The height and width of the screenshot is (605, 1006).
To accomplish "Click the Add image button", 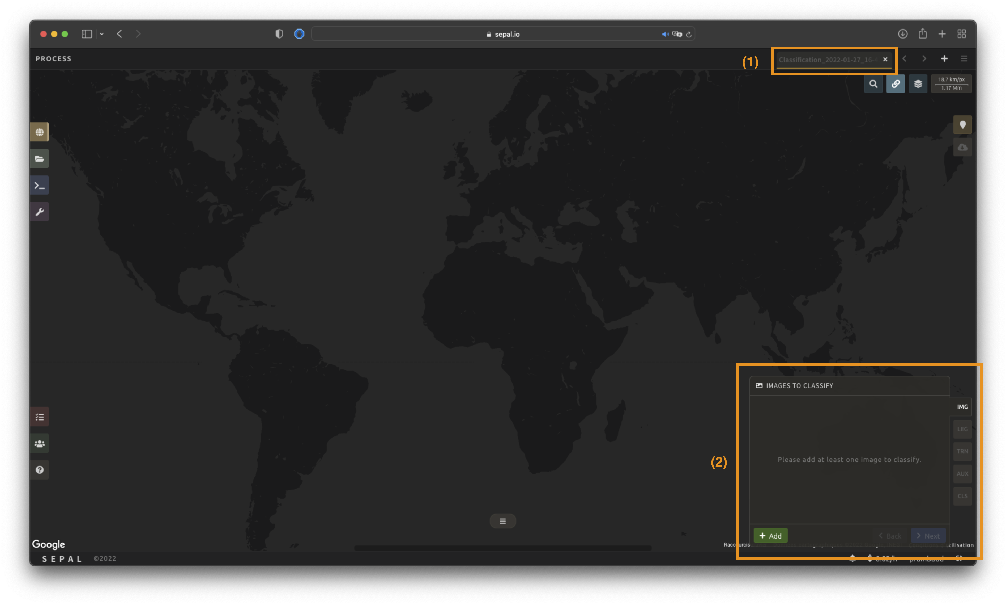I will tap(770, 536).
